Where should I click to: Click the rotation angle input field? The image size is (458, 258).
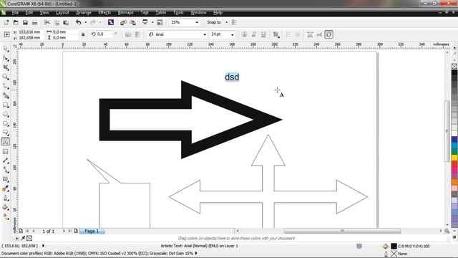coord(104,34)
